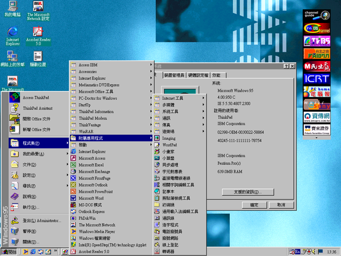This screenshot has height=256, width=341.
Task: Click the 確定 button
Action: click(254, 205)
